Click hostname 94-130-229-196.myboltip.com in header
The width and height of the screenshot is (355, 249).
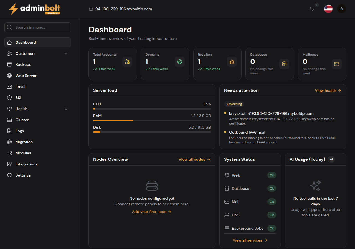pyautogui.click(x=124, y=9)
